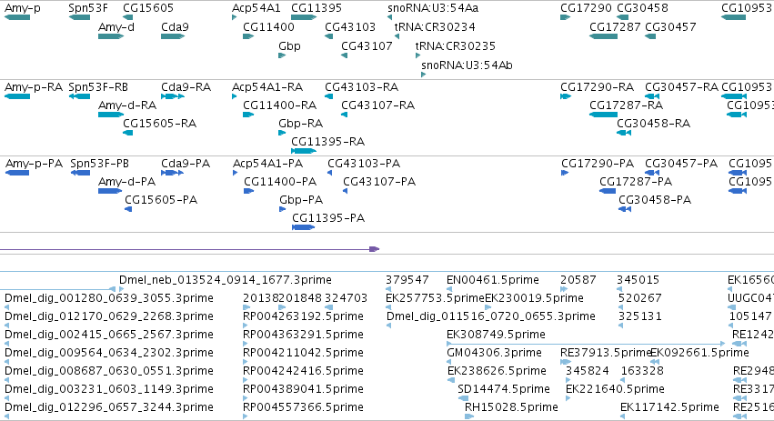Click the RH15028.5prime EST label
The height and width of the screenshot is (421, 774).
tap(511, 407)
